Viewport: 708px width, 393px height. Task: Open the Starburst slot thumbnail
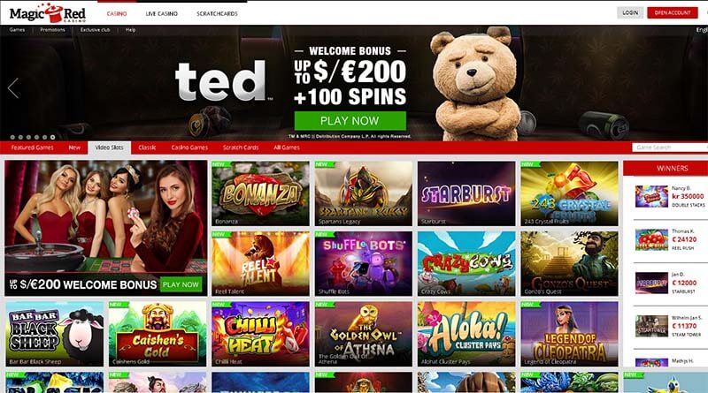point(466,193)
